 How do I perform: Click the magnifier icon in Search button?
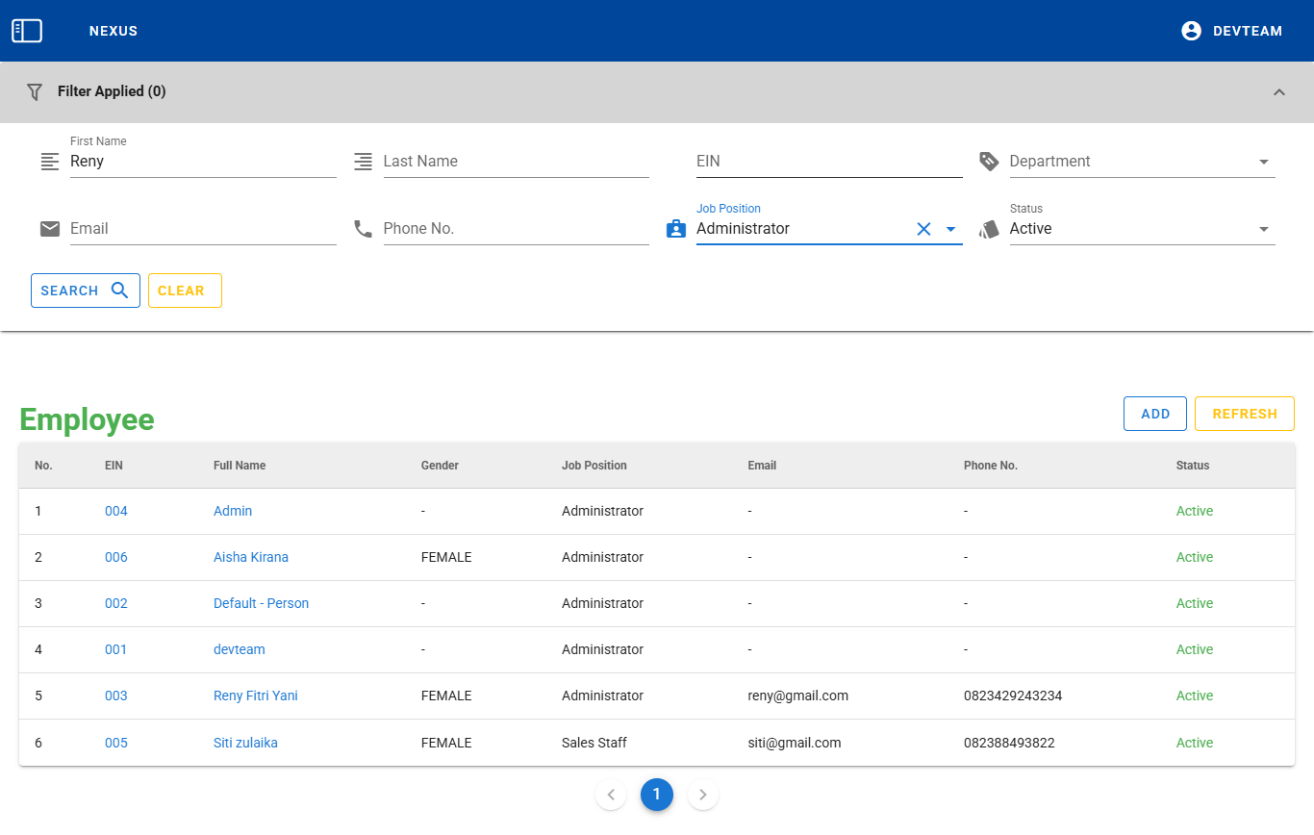[120, 291]
